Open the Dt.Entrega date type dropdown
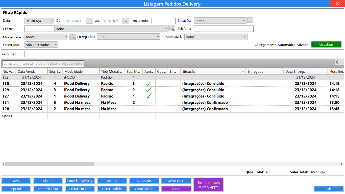The height and width of the screenshot is (194, 345). coord(39,21)
